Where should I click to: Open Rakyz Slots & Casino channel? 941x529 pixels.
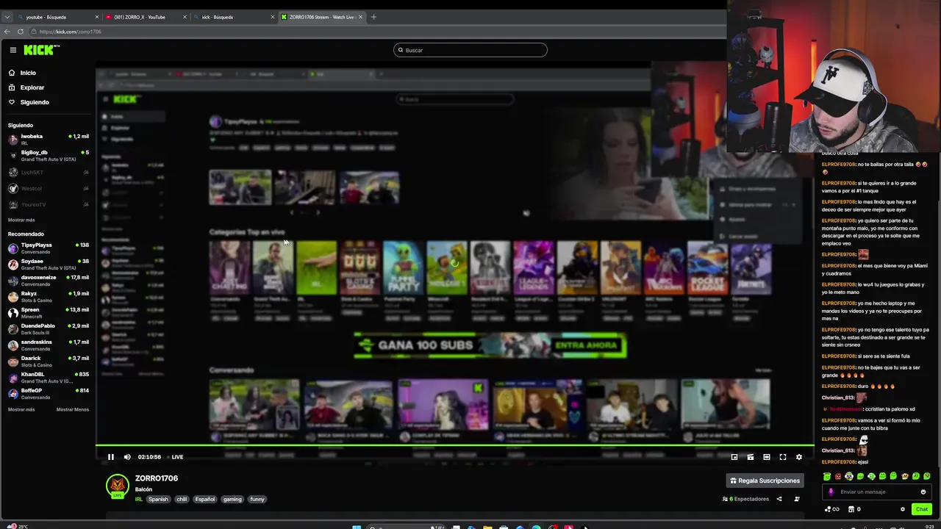pos(48,297)
